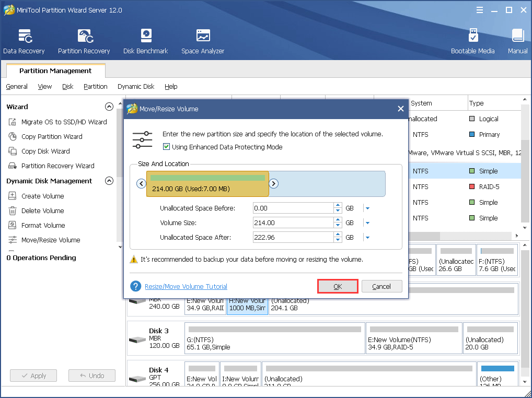This screenshot has height=398, width=532.
Task: Click the stepper arrows for Volume Size
Action: click(338, 223)
